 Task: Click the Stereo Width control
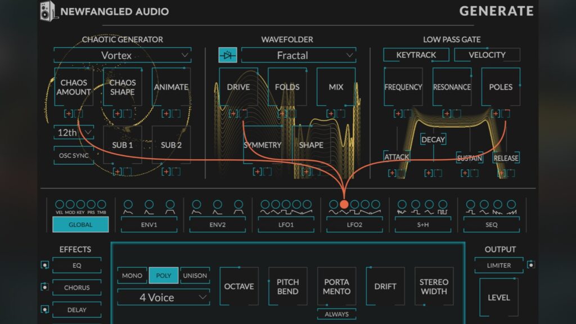pos(434,286)
